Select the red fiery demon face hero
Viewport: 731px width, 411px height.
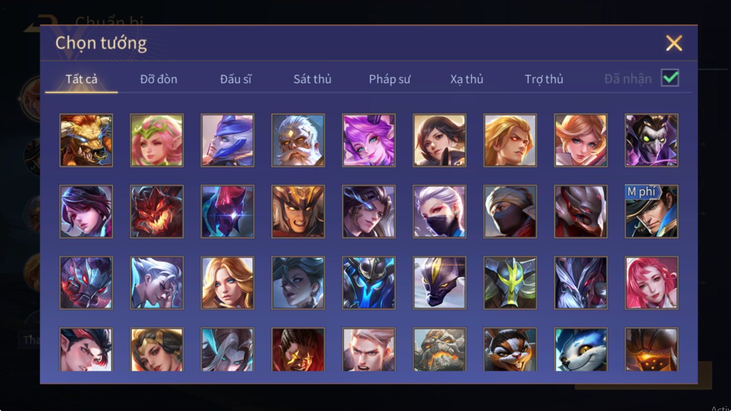[157, 212]
